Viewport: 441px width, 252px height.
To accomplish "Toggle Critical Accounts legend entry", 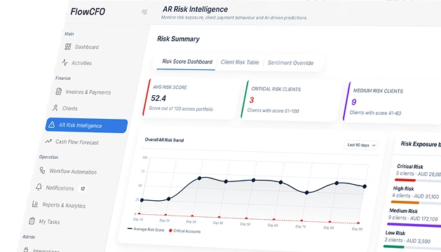I will tap(184, 231).
